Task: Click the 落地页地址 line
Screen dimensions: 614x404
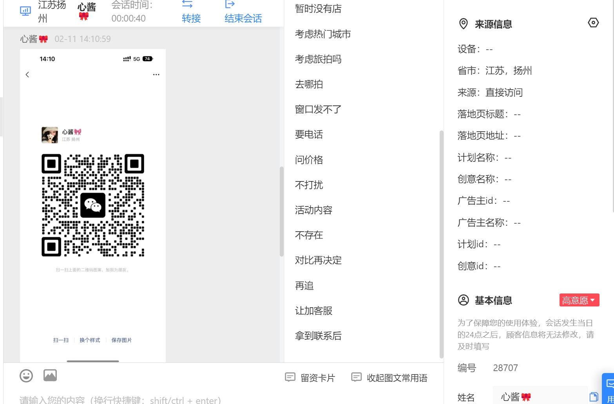Action: (489, 136)
